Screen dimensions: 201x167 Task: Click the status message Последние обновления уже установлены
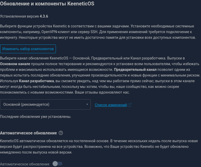pyautogui.click(x=36, y=117)
